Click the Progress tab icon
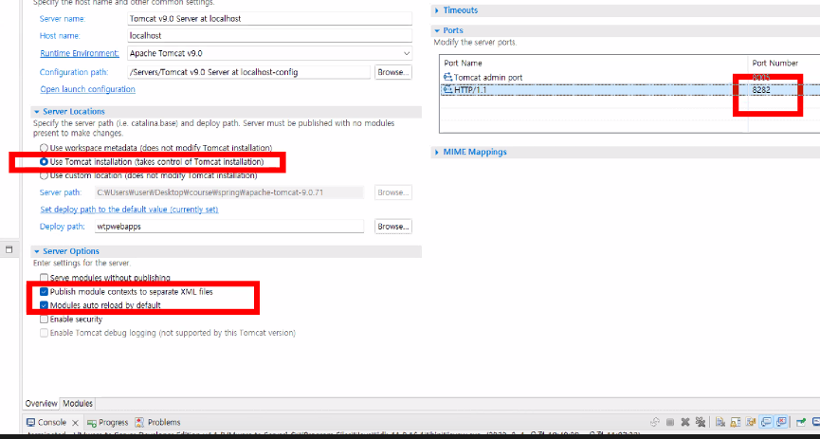820x439 pixels. point(92,422)
